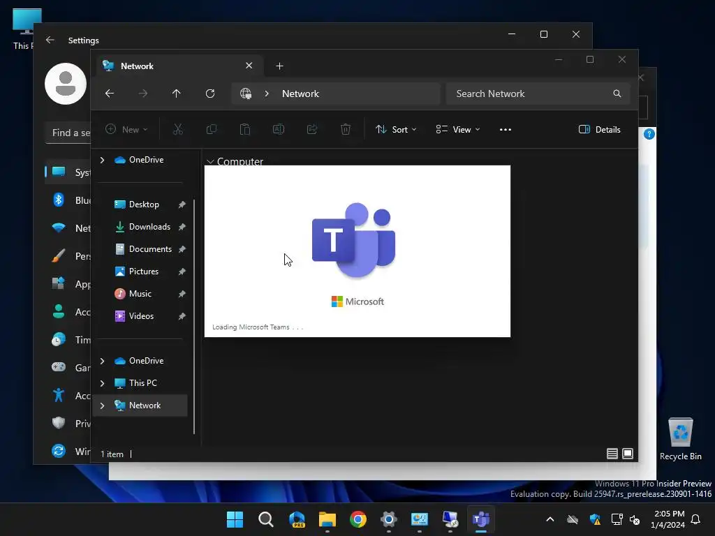715x536 pixels.
Task: Click the navigation pane scrollbar
Action: (194, 317)
